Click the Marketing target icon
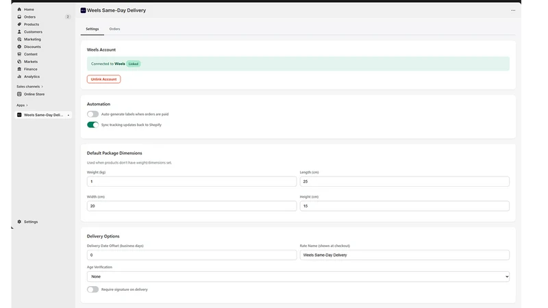 tap(19, 39)
